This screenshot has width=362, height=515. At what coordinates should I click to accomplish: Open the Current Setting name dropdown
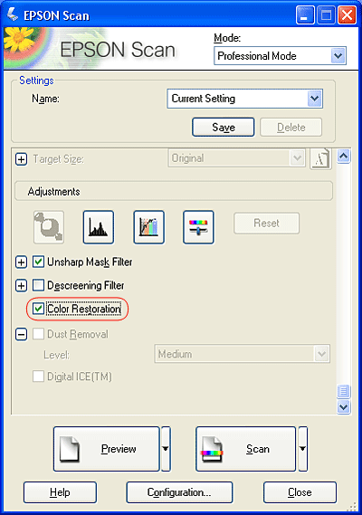(244, 99)
